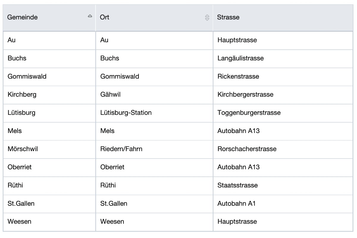Click the Kirchberg municipality cell
This screenshot has width=357, height=238.
tap(22, 95)
